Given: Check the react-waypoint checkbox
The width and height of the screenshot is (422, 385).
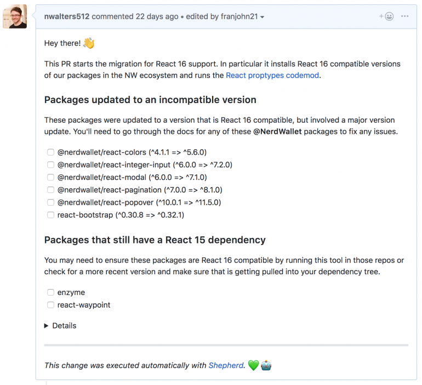Looking at the screenshot, I should tap(50, 305).
